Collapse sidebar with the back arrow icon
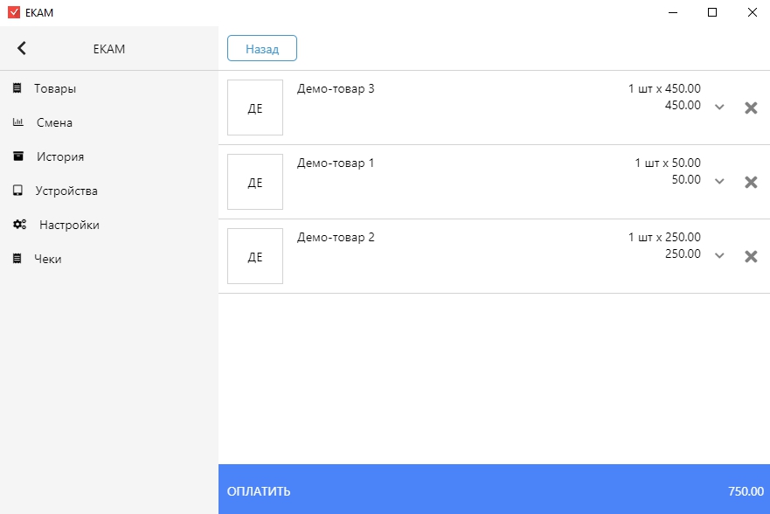Image resolution: width=770 pixels, height=514 pixels. click(22, 48)
